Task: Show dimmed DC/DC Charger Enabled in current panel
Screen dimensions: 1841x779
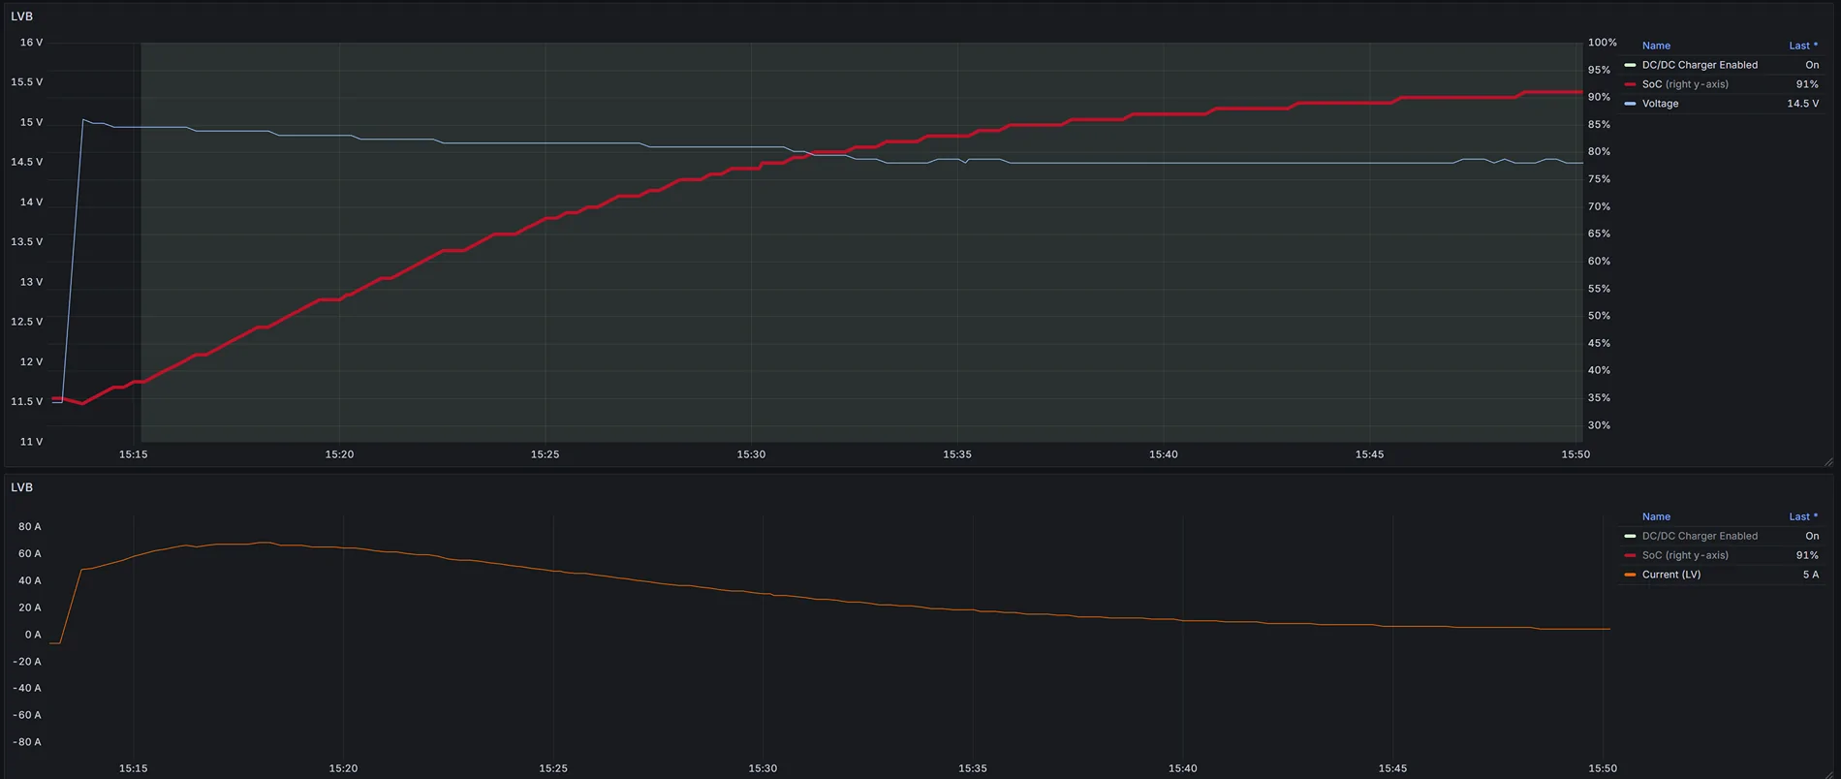Action: tap(1699, 536)
